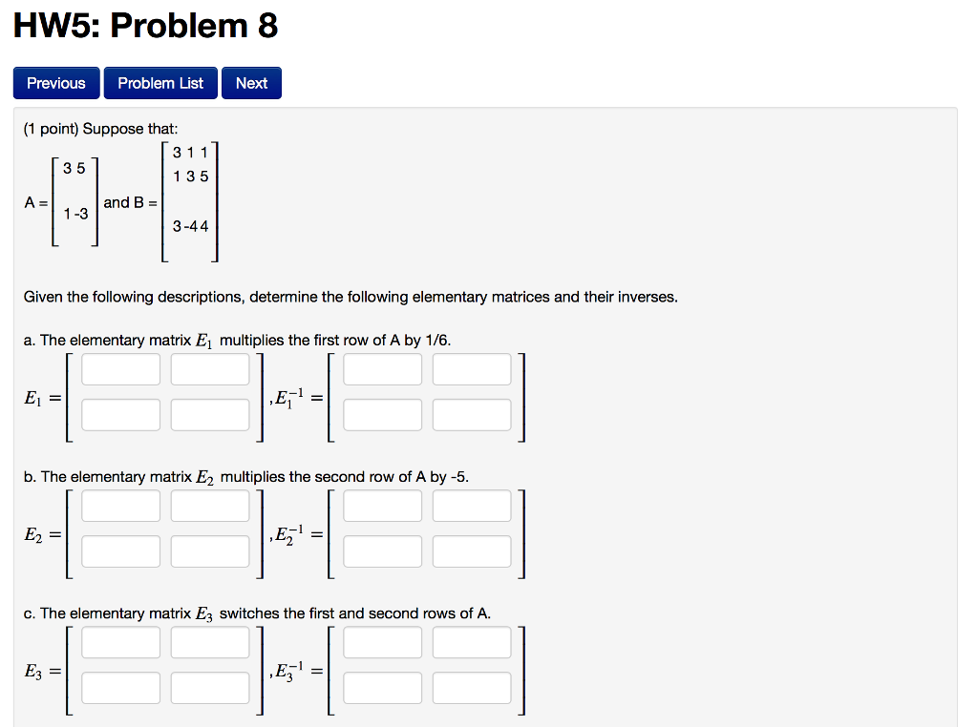Screen dimensions: 978x727
Task: Select the bottom-right entry field of E1
Action: click(209, 414)
